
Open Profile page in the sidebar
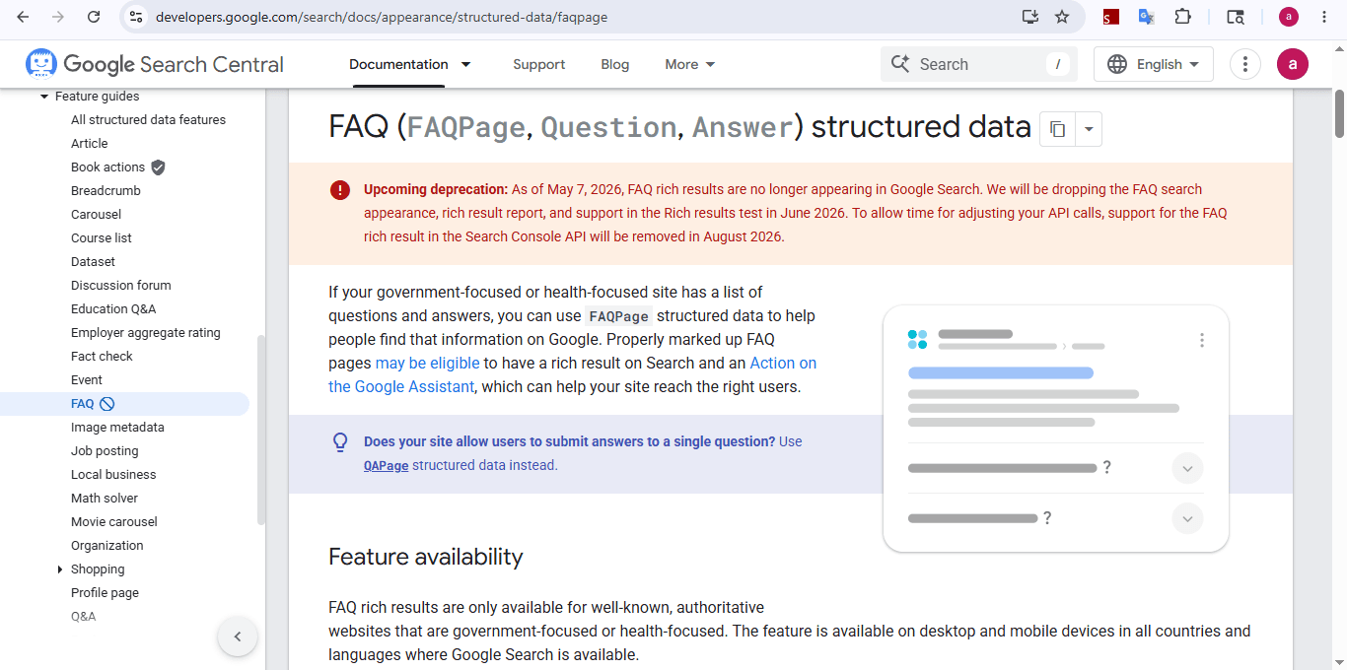click(105, 593)
